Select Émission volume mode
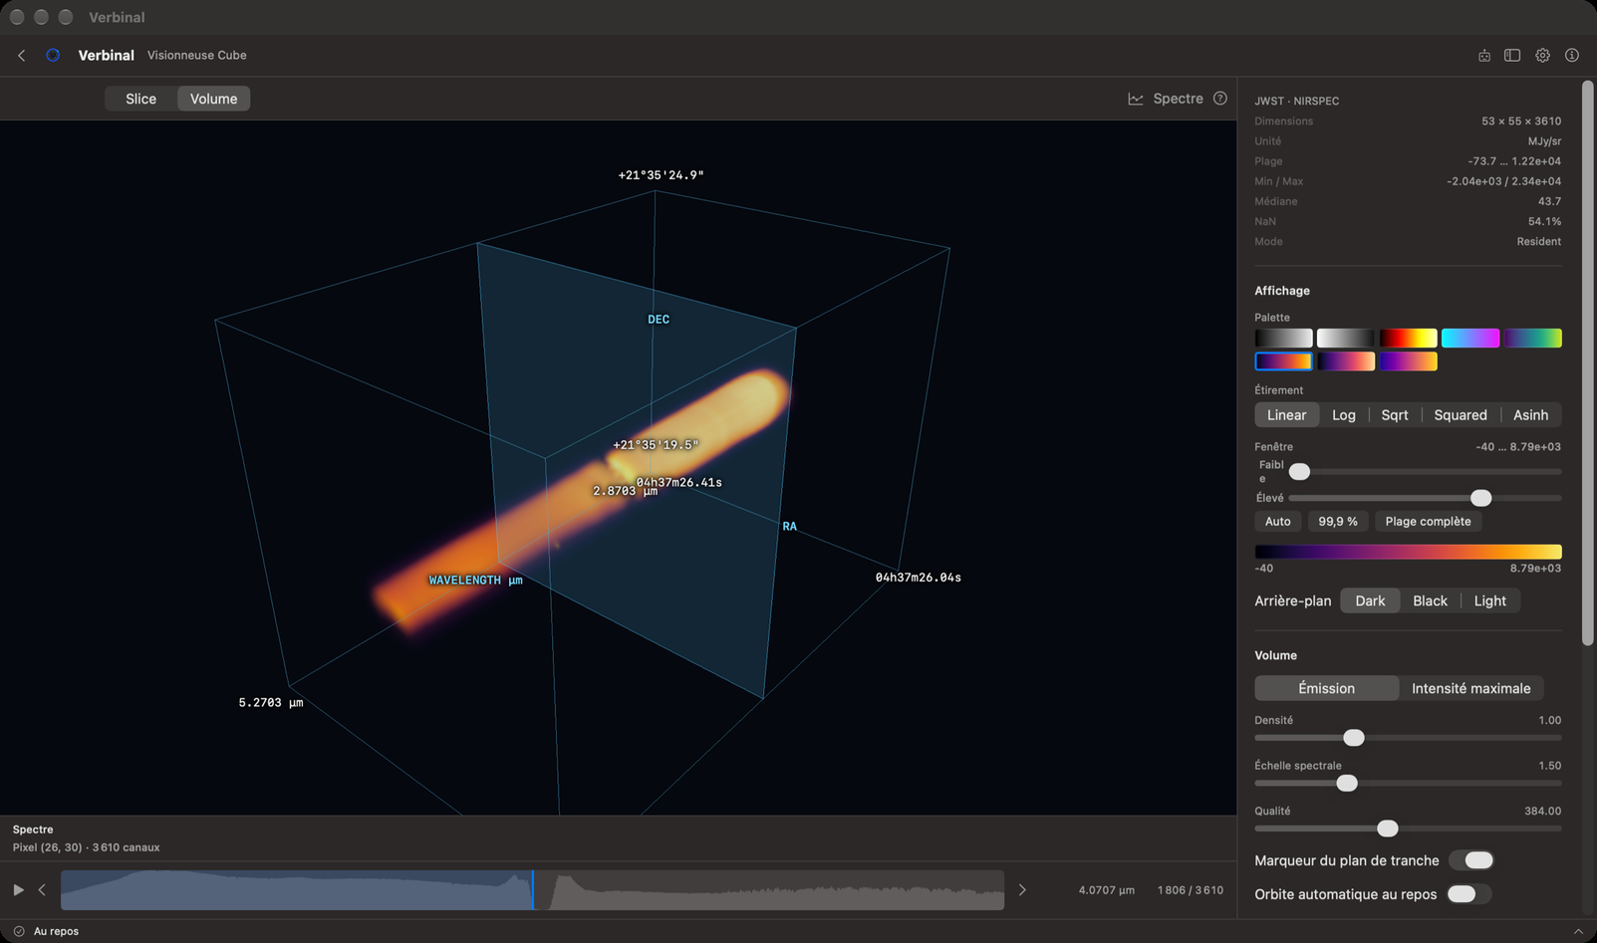Image resolution: width=1597 pixels, height=943 pixels. click(x=1326, y=688)
